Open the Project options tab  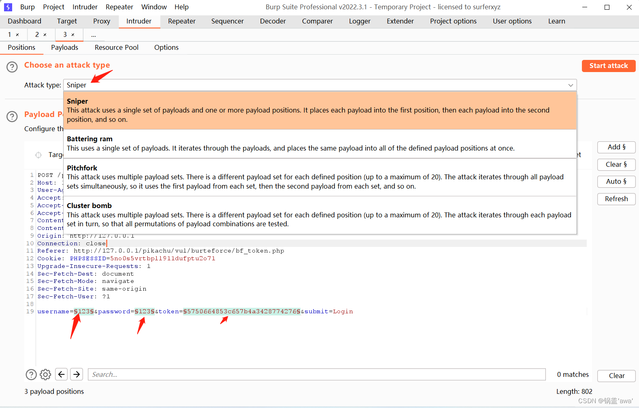(x=453, y=21)
